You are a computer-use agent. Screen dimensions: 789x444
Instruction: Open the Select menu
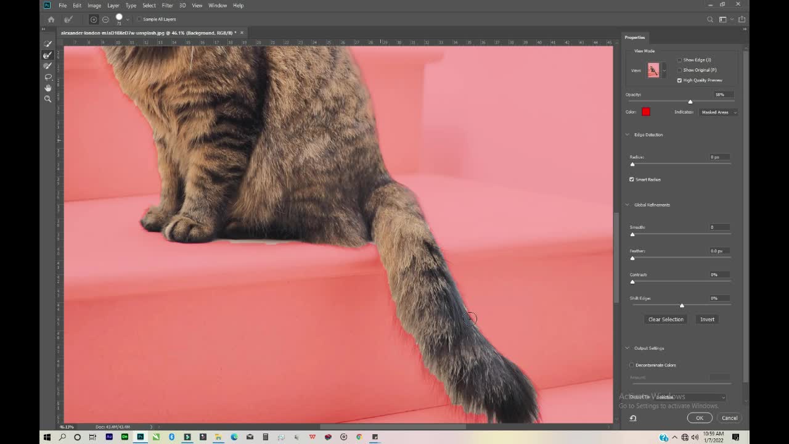point(149,6)
